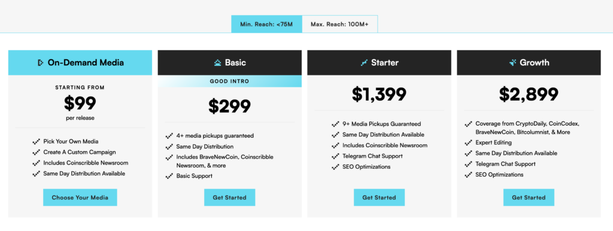This screenshot has height=231, width=613.
Task: Switch to Max. Reach: 100M+ option
Action: 340,24
